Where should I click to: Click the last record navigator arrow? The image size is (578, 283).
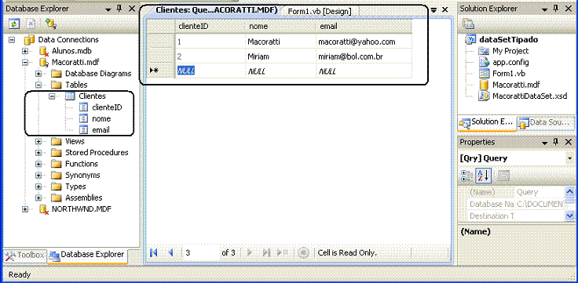[x=266, y=253]
